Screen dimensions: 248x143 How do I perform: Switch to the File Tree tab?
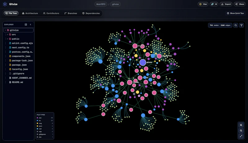click(x=11, y=13)
